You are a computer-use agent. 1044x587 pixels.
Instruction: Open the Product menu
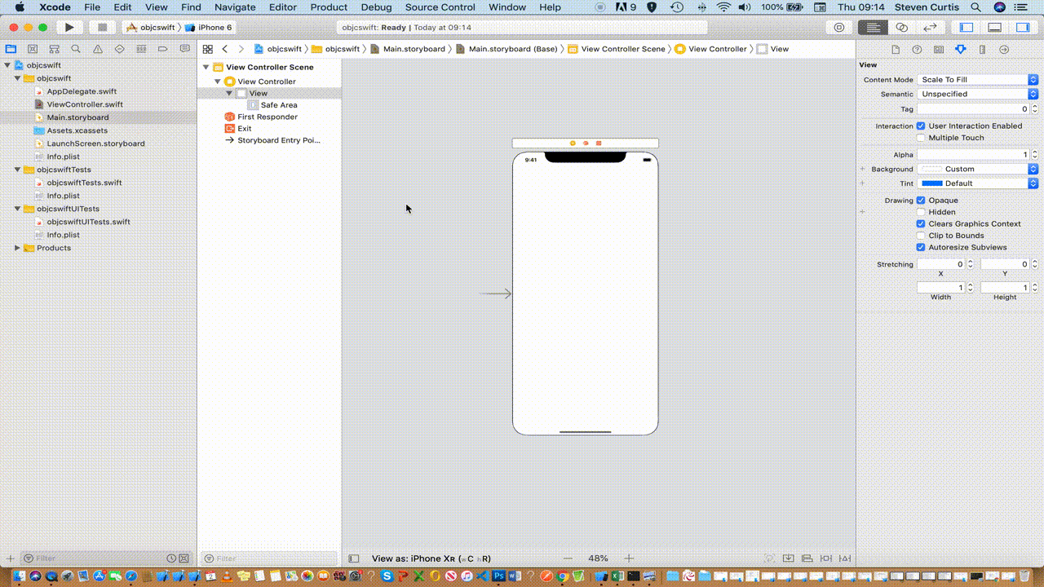pyautogui.click(x=329, y=7)
